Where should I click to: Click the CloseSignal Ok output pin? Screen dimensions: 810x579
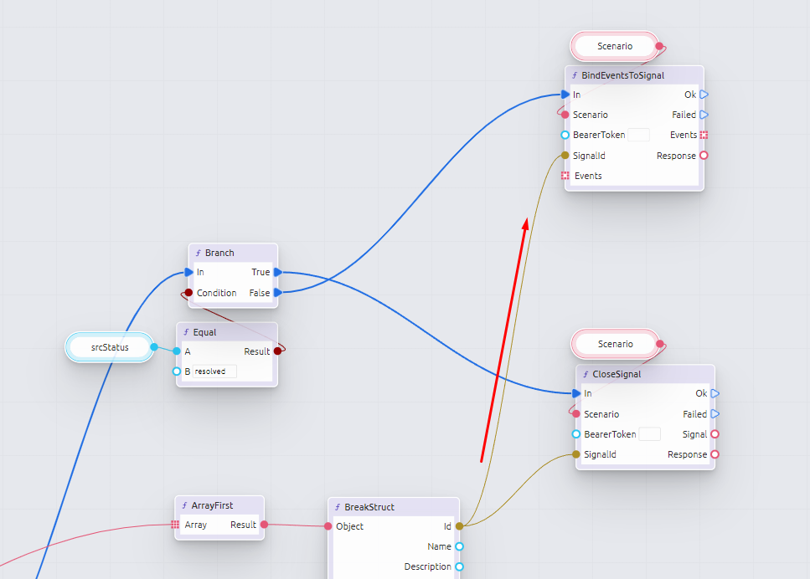tap(715, 393)
